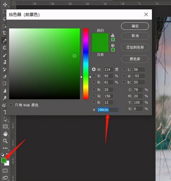Click the H value field 114

coord(108,70)
